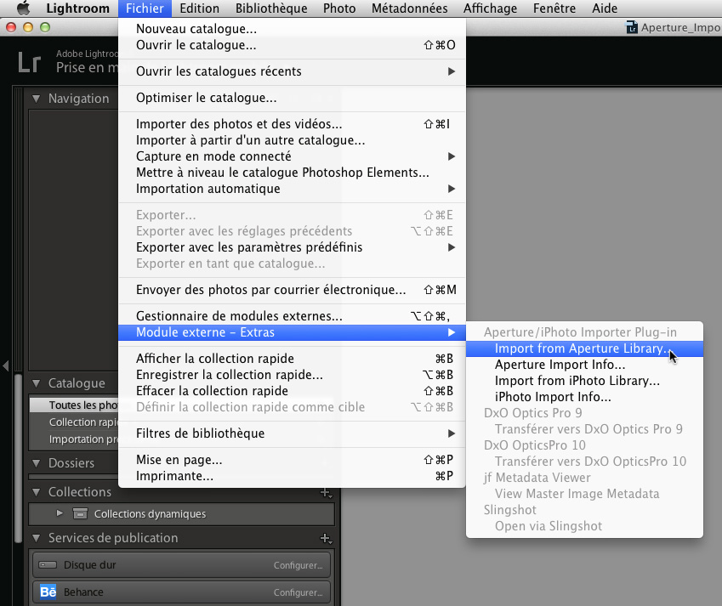Select Importation précédente in Catalogue

[74, 439]
